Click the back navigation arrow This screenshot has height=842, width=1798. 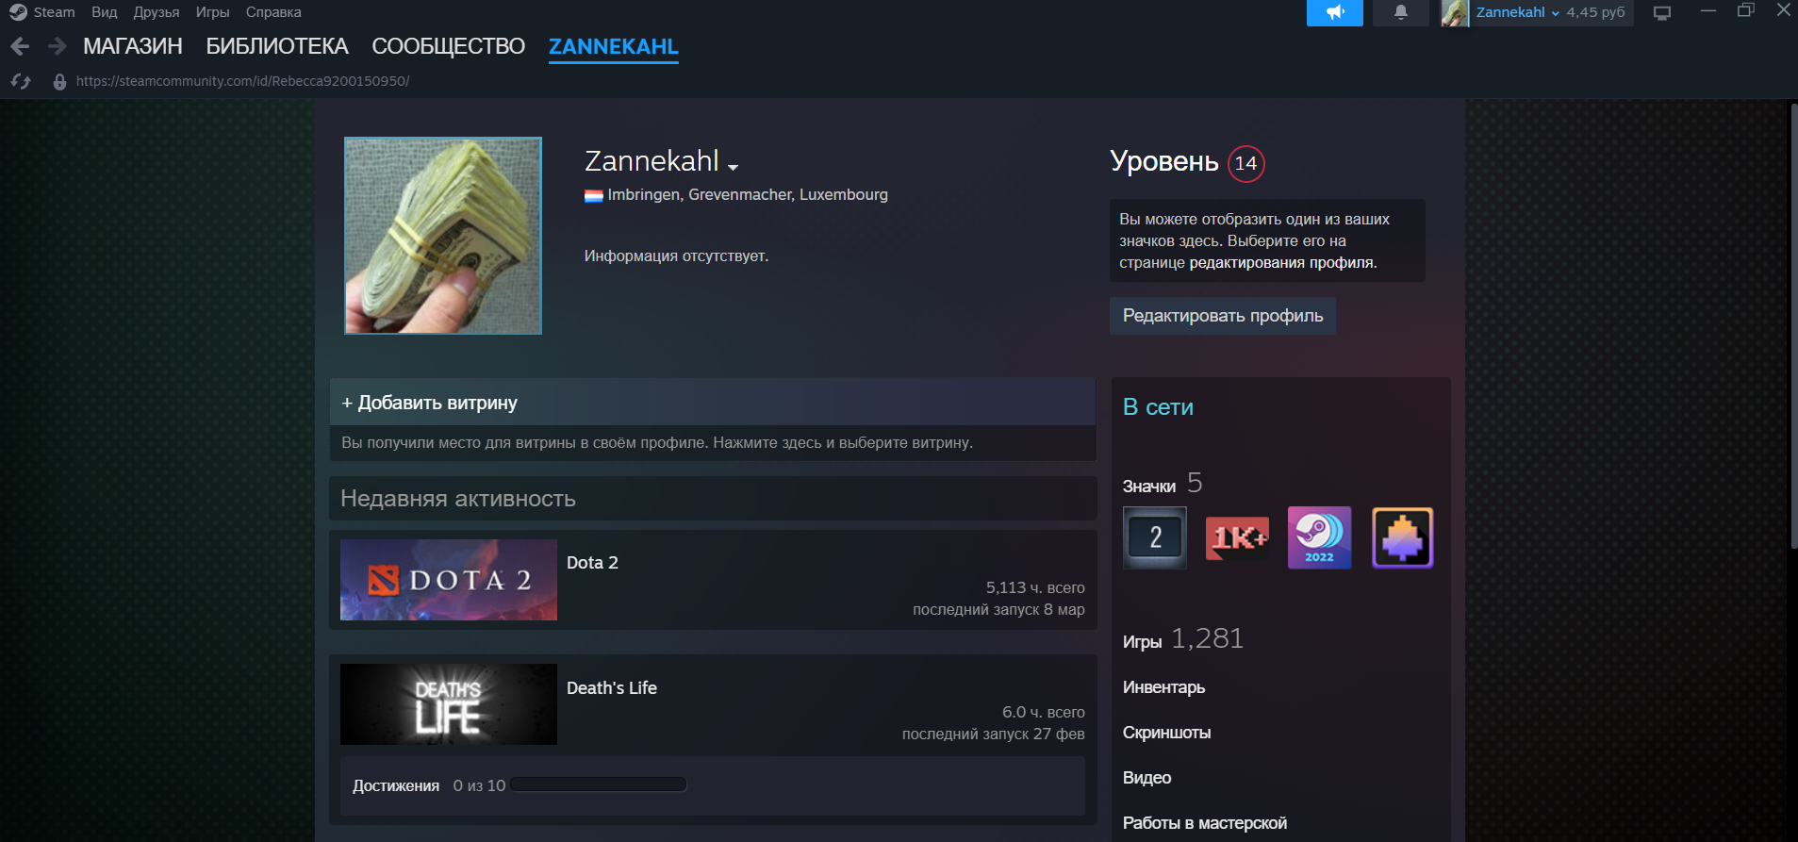pyautogui.click(x=20, y=46)
